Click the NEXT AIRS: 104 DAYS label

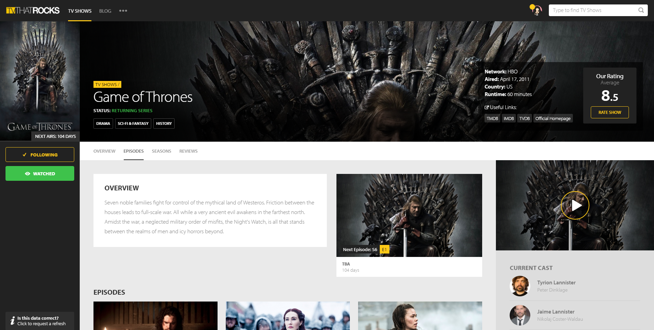[x=55, y=136]
